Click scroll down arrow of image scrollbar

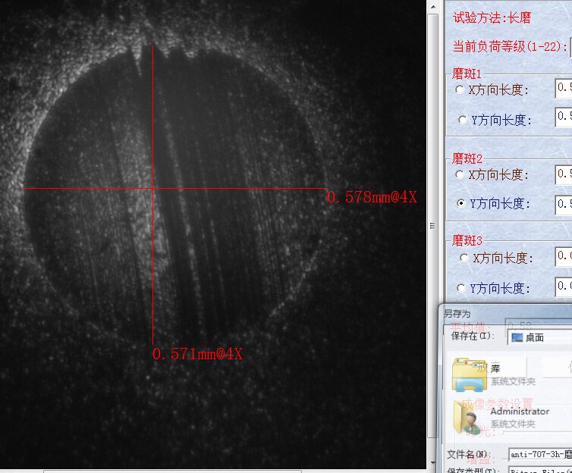pyautogui.click(x=432, y=463)
